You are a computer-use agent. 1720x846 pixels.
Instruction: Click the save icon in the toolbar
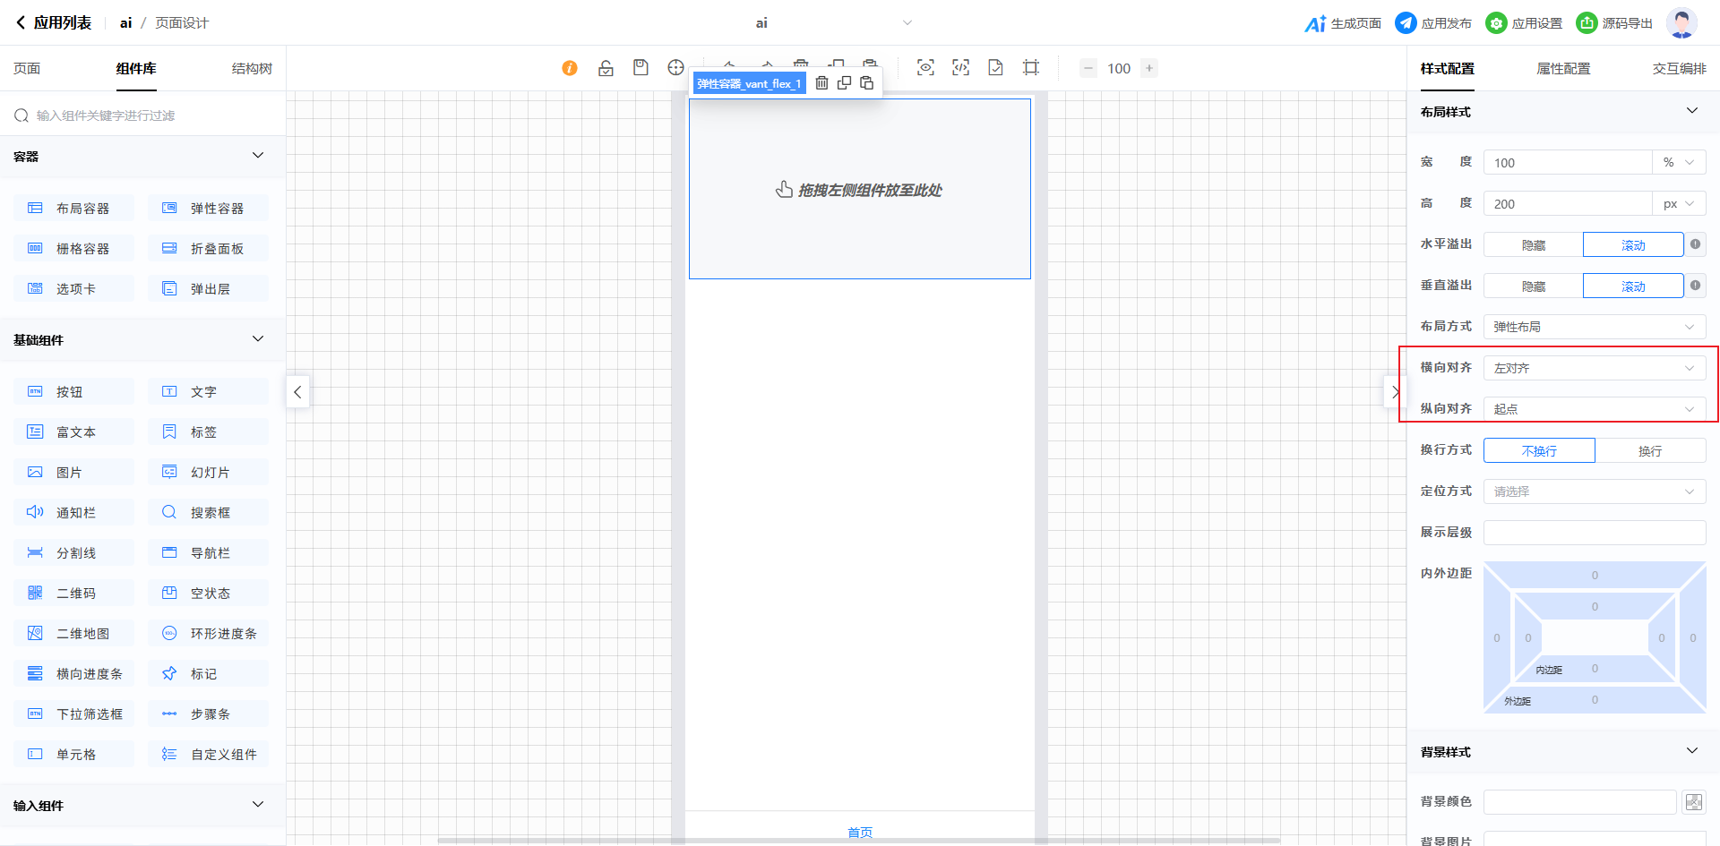coord(641,68)
